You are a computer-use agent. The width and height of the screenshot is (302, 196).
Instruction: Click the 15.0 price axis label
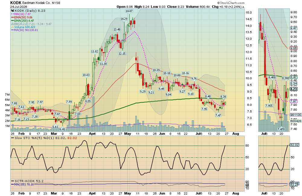[249, 12]
